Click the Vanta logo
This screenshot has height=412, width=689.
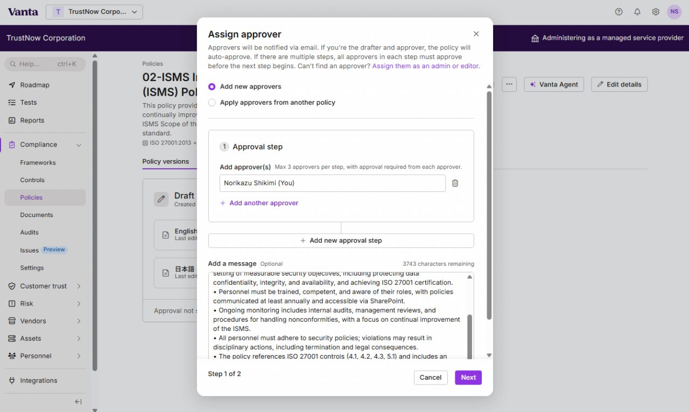coord(23,12)
